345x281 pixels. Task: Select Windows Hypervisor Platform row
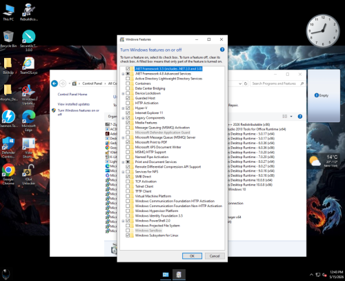(157, 211)
